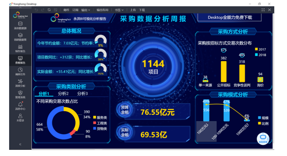287x156 pixels.
Task: Toggle the 2017 legend series
Action: 257,49
